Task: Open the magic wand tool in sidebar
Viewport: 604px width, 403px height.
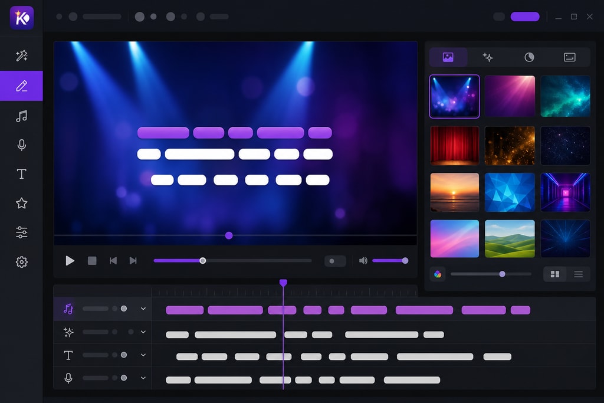Action: 22,56
